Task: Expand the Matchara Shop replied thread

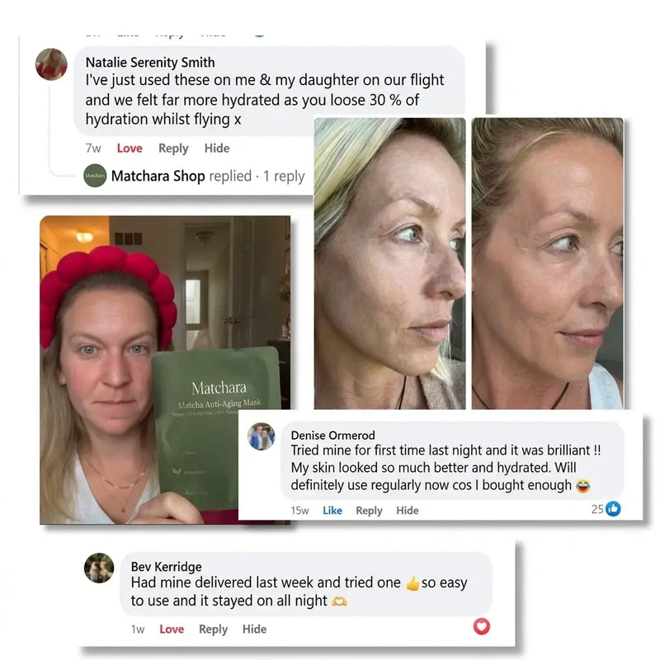Action: pos(208,176)
